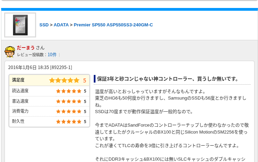Click the 耐久性 label
Viewport: 258px width, 162px height.
click(18, 121)
